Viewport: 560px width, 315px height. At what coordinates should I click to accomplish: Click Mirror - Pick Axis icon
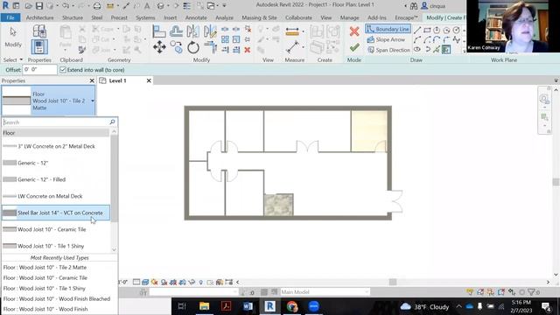(x=192, y=31)
